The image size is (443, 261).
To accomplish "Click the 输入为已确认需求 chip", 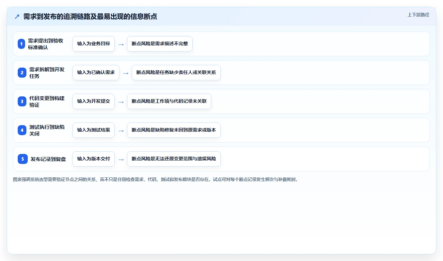I will click(x=96, y=73).
